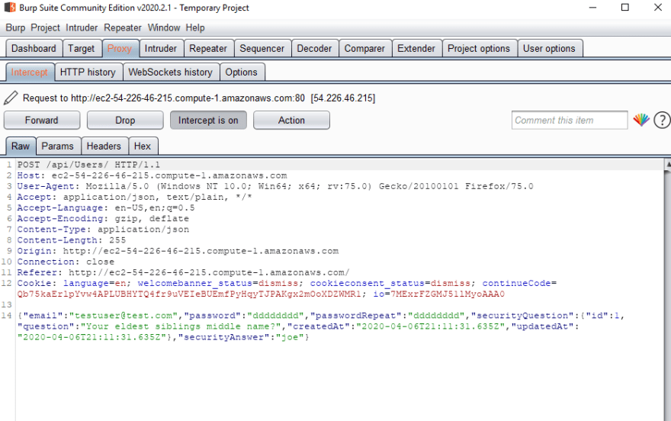Click the Accept: application/json header line
This screenshot has width=671, height=421.
tap(134, 197)
